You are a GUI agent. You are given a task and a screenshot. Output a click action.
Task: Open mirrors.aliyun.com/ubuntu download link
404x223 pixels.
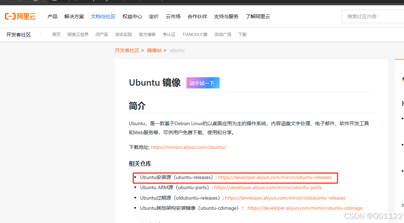click(188, 147)
